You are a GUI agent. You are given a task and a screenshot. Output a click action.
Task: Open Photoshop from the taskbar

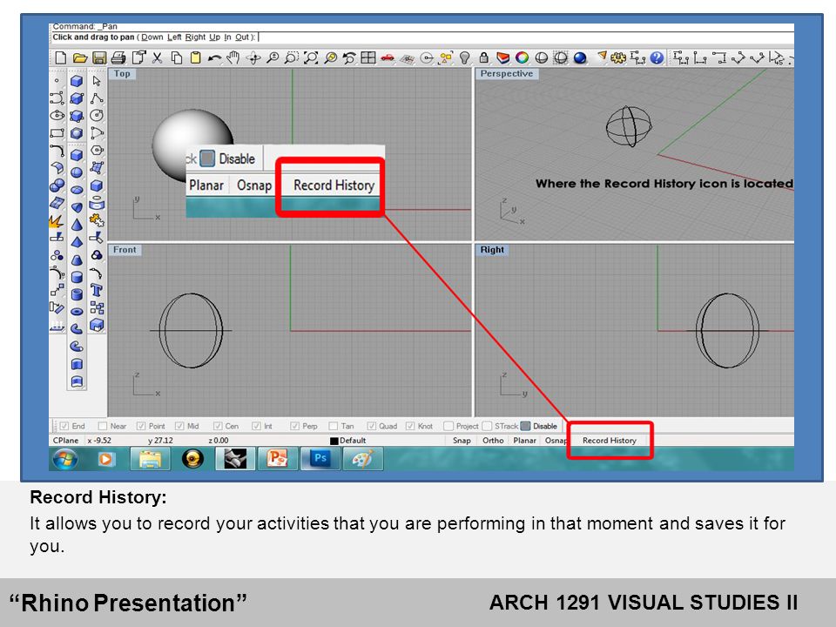pos(320,459)
